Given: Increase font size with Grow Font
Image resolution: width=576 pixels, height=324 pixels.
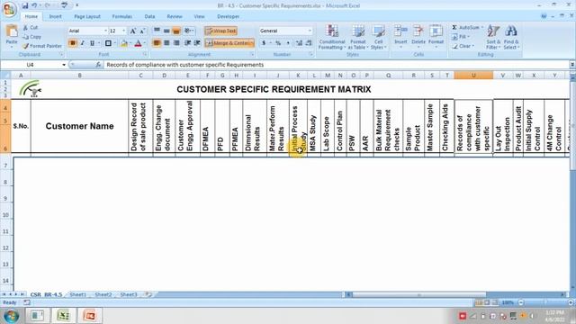Looking at the screenshot, I should coord(133,31).
